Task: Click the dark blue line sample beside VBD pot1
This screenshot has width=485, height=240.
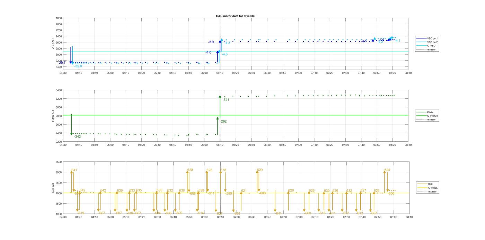Action: pyautogui.click(x=421, y=38)
